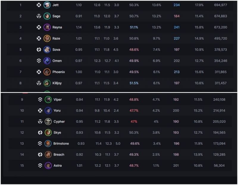
Task: Click Brimstone's agent portrait icon
Action: [48, 144]
